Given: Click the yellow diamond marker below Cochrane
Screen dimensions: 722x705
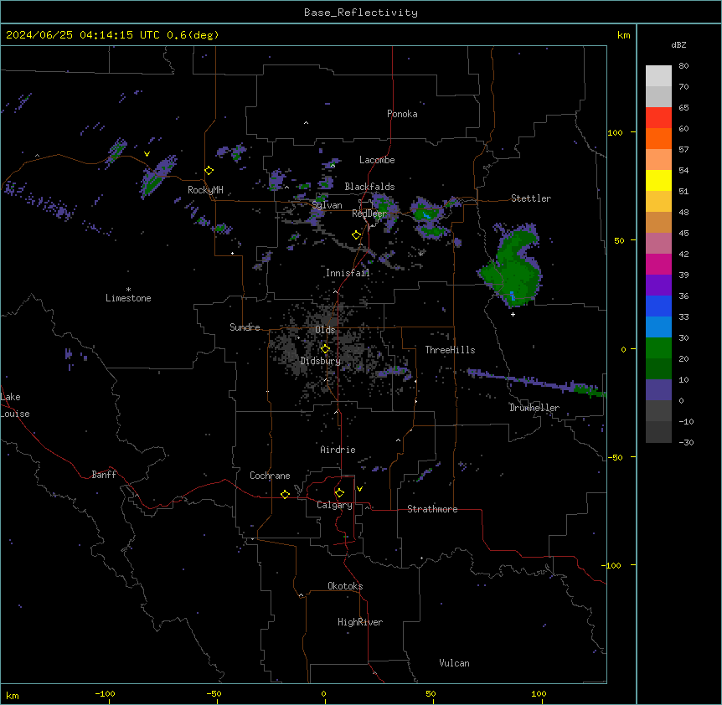Looking at the screenshot, I should [285, 494].
